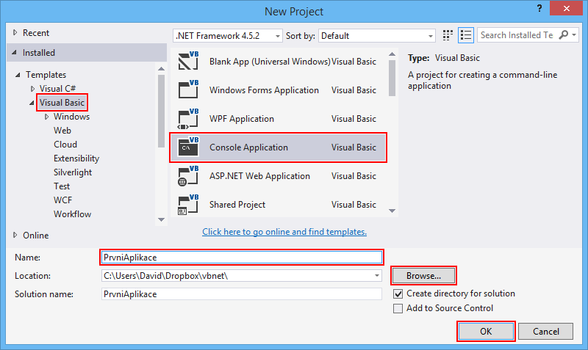This screenshot has width=588, height=350.
Task: Select the Workflow category
Action: point(72,214)
